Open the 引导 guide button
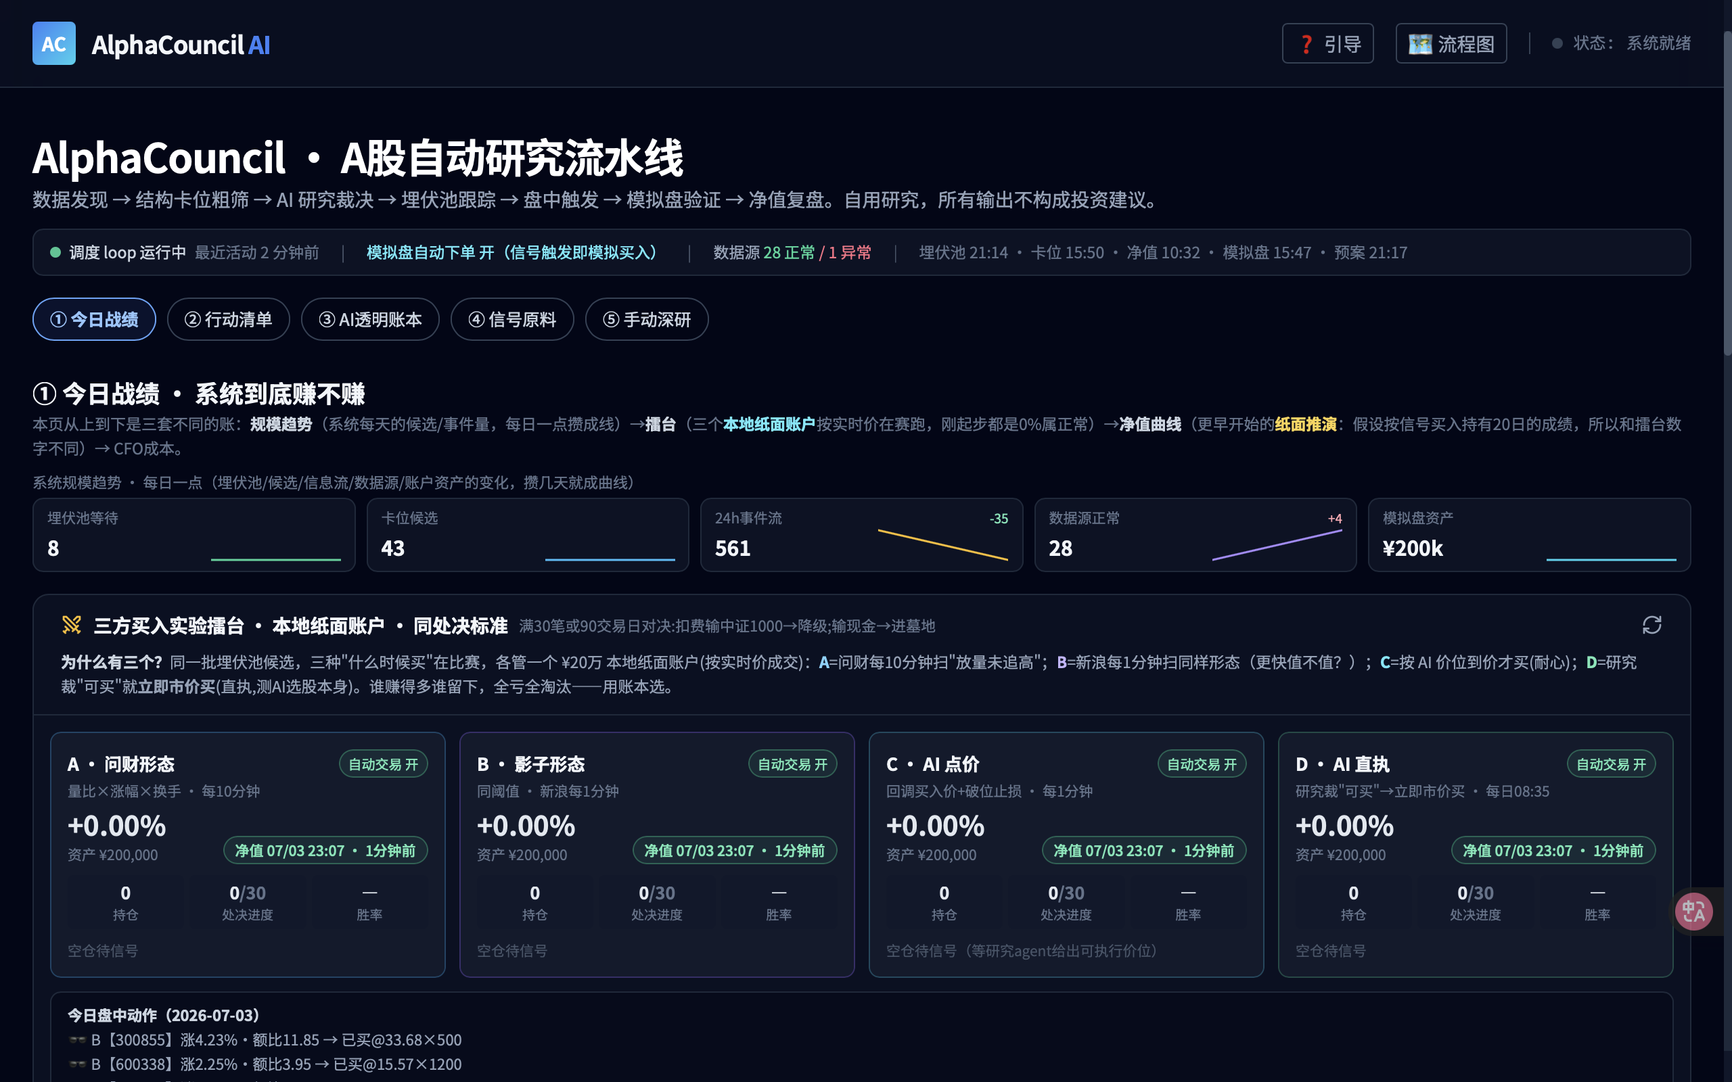 point(1327,44)
